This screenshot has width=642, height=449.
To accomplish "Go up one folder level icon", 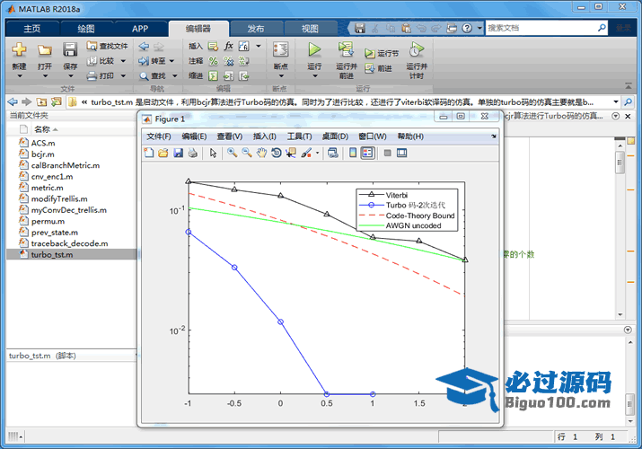I will 41,101.
